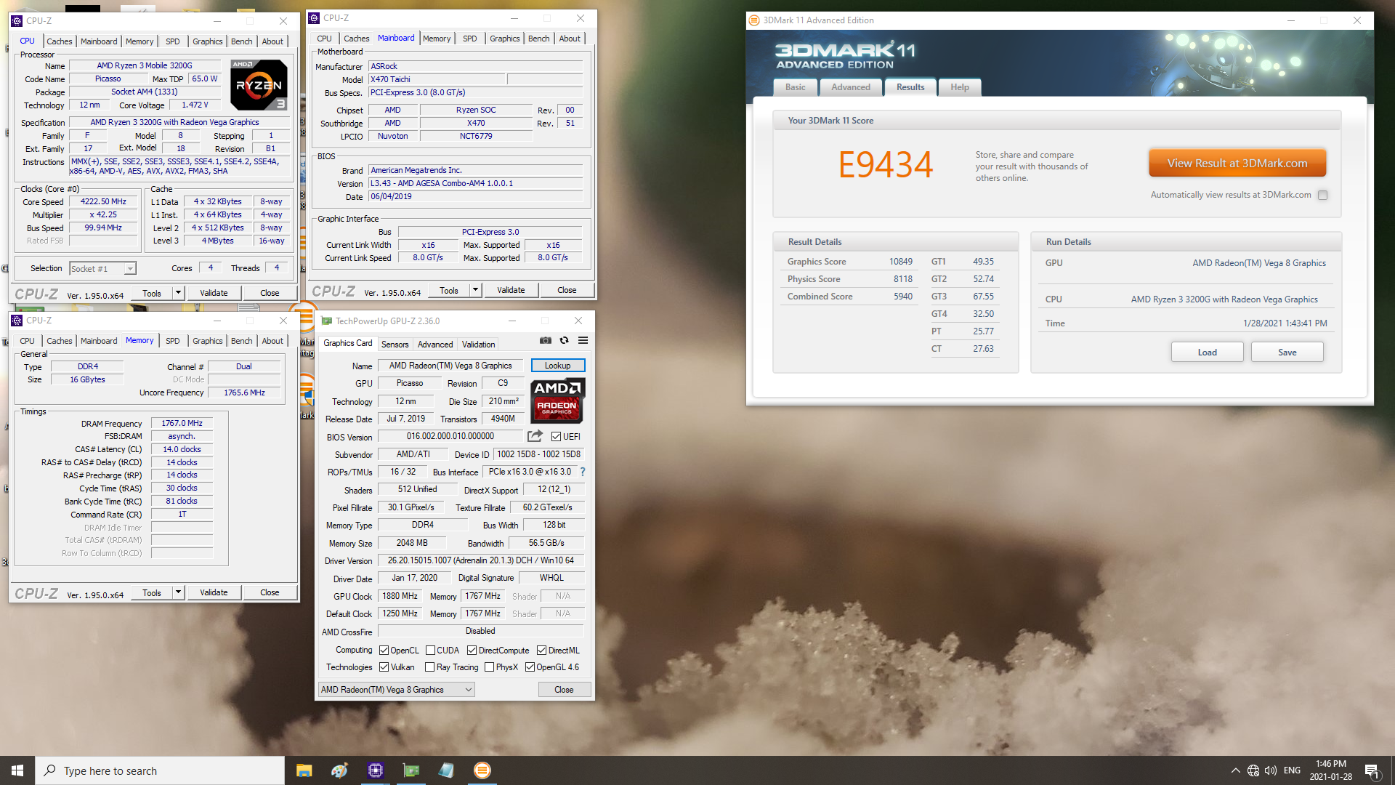
Task: Open the Advanced tab in GPU-Z
Action: (434, 345)
